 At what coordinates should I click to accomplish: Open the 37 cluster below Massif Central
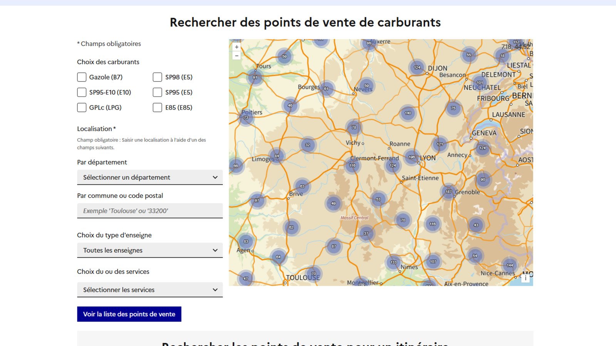tap(366, 233)
